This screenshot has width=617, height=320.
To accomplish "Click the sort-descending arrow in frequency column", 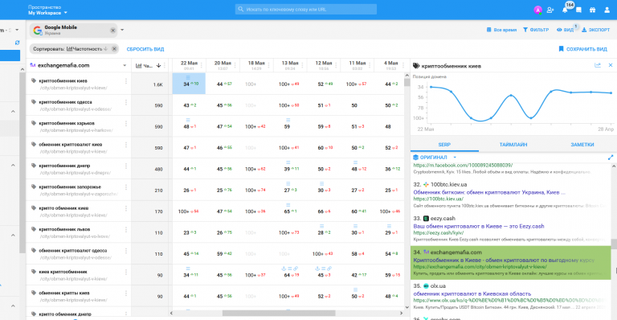I will pyautogui.click(x=158, y=65).
